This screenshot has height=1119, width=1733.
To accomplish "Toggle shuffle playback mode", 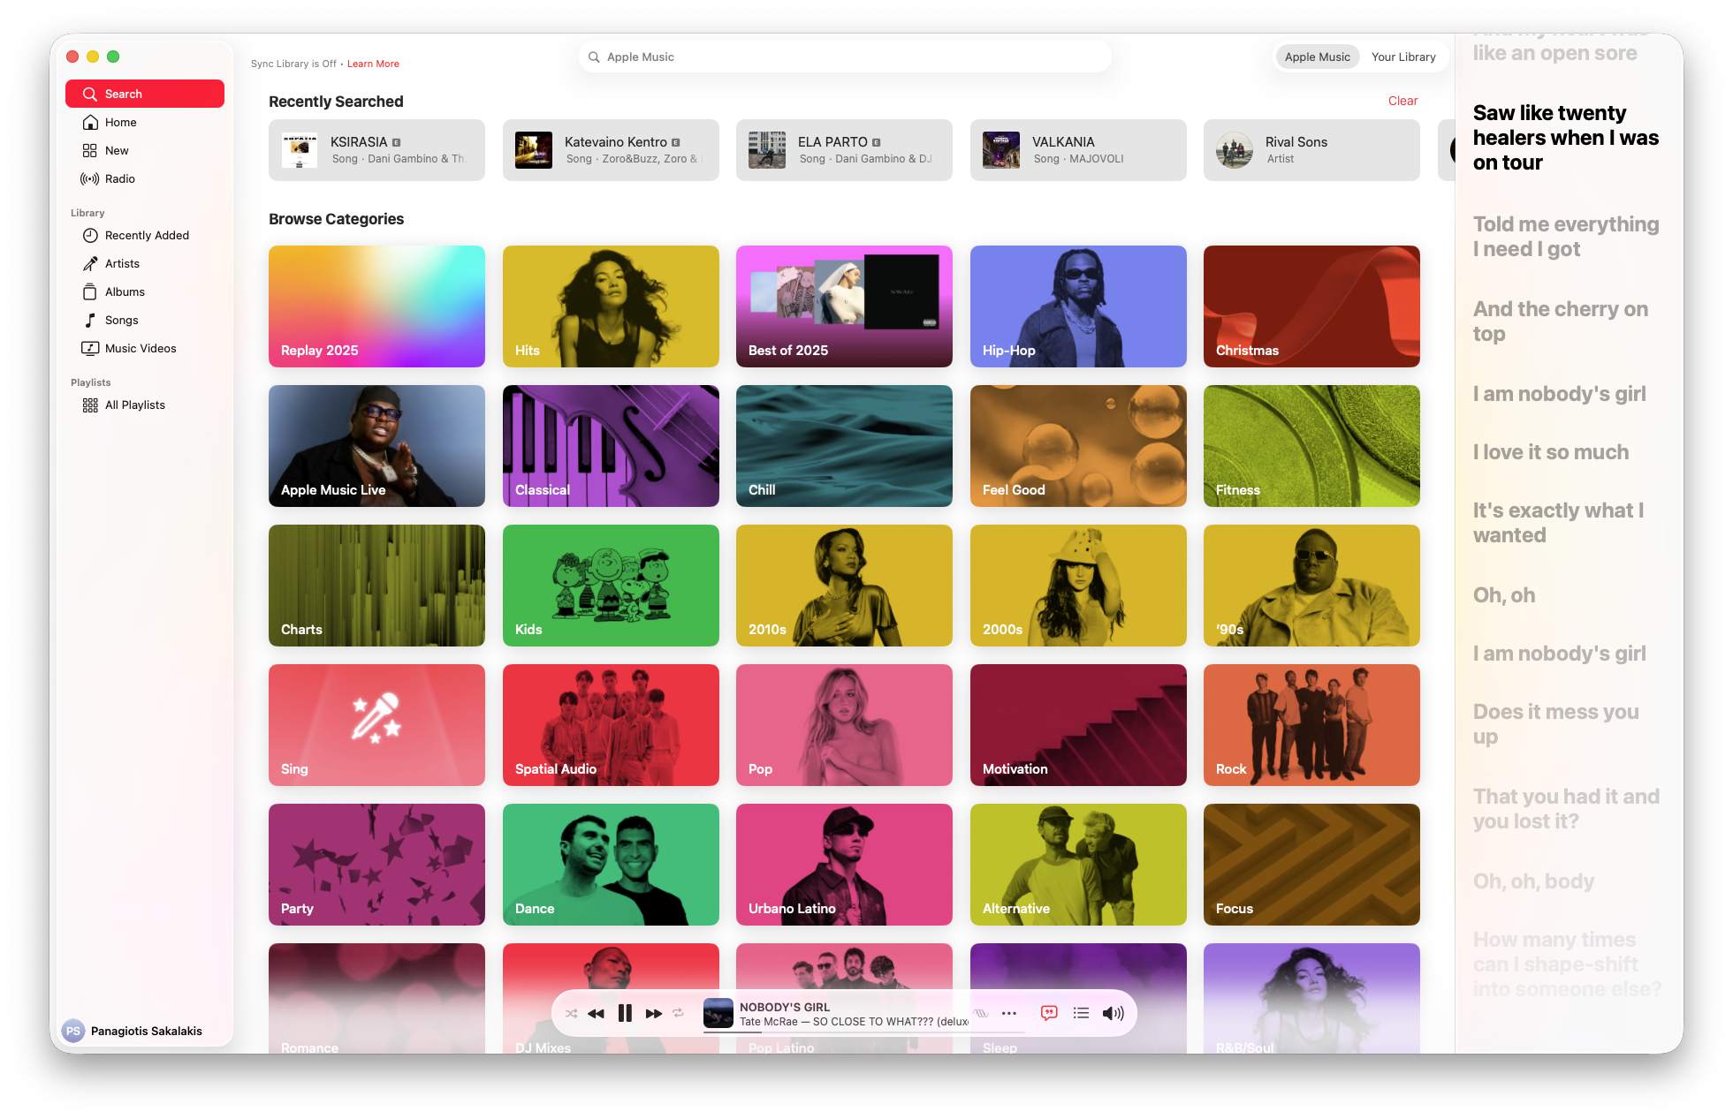I will (x=571, y=1013).
